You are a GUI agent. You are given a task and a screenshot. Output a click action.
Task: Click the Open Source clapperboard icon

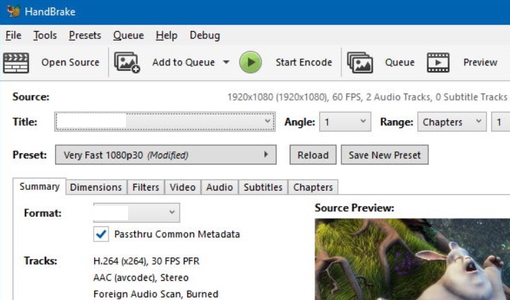click(16, 63)
